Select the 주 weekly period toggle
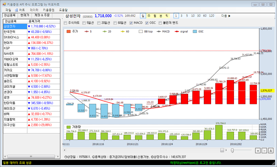The height and width of the screenshot is (167, 277). point(149,16)
